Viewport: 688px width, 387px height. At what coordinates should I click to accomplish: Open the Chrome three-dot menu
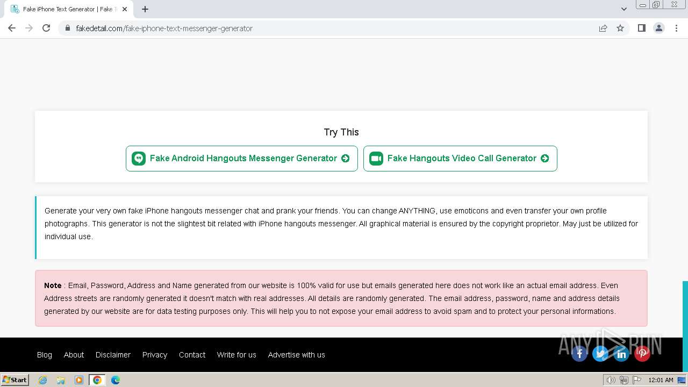pyautogui.click(x=676, y=28)
